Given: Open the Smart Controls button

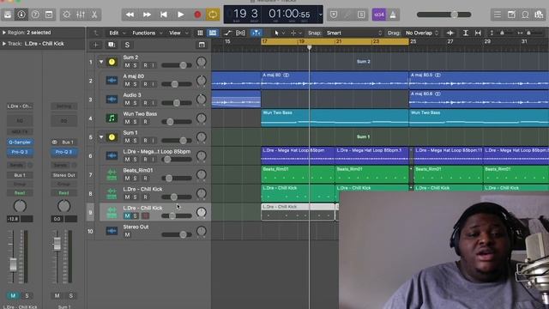Looking at the screenshot, I should [x=67, y=15].
